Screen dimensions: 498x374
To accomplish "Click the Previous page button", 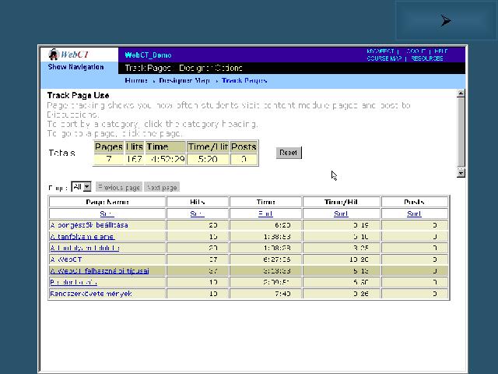I will click(119, 187).
